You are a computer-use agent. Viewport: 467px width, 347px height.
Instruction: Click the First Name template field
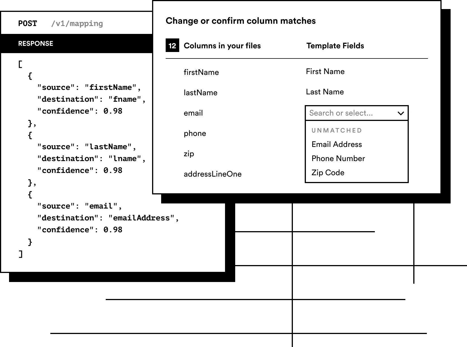point(325,71)
